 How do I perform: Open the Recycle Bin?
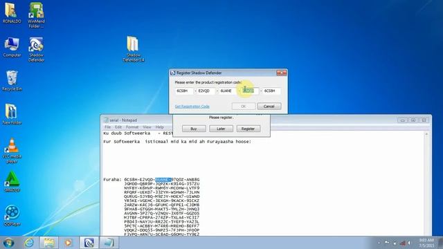pyautogui.click(x=12, y=81)
